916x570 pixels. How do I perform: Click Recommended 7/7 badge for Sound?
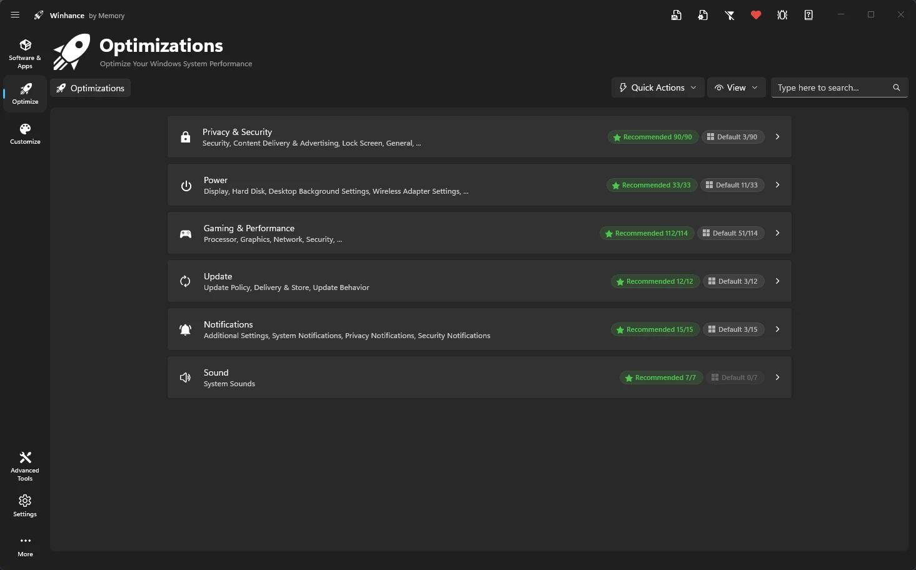661,377
